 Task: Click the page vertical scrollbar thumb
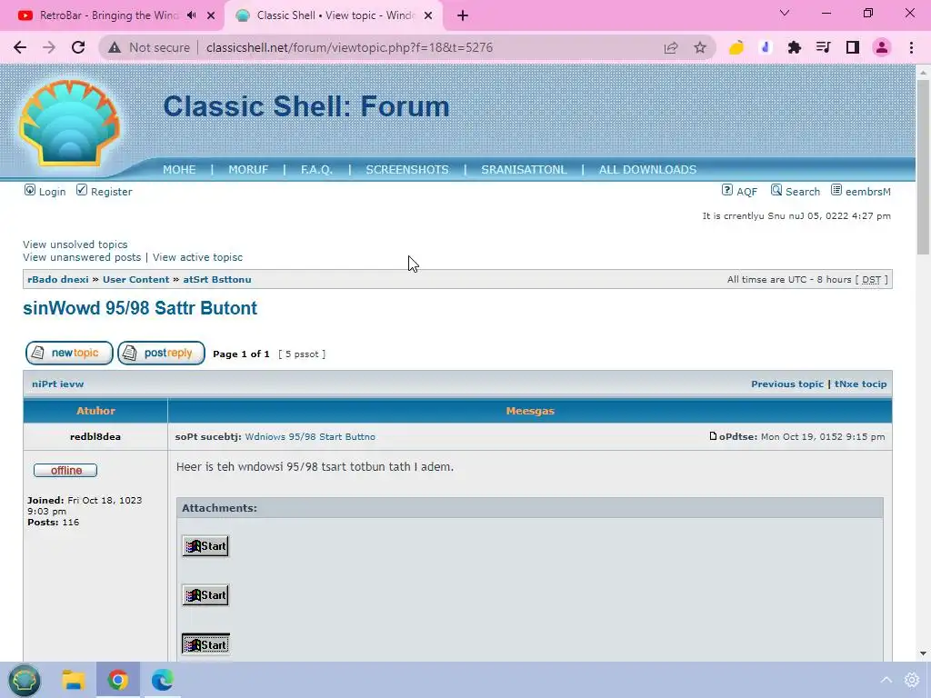[923, 168]
